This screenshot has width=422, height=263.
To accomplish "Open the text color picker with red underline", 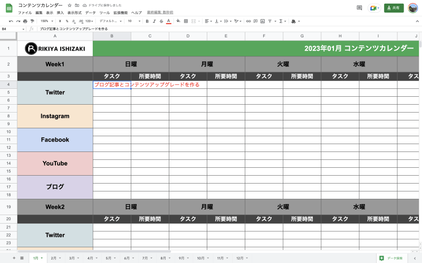I will tap(168, 21).
